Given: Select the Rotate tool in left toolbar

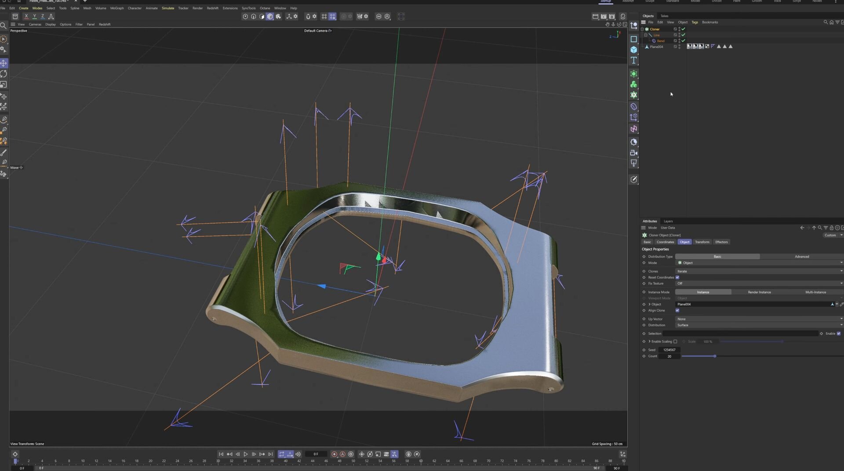Looking at the screenshot, I should 4,74.
